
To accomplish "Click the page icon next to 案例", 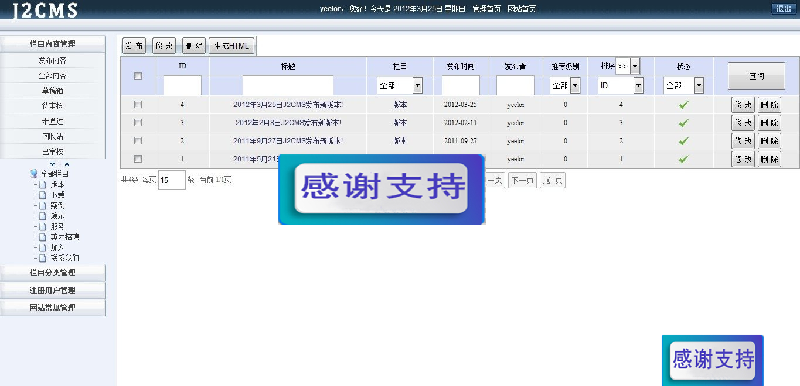I will click(x=42, y=205).
